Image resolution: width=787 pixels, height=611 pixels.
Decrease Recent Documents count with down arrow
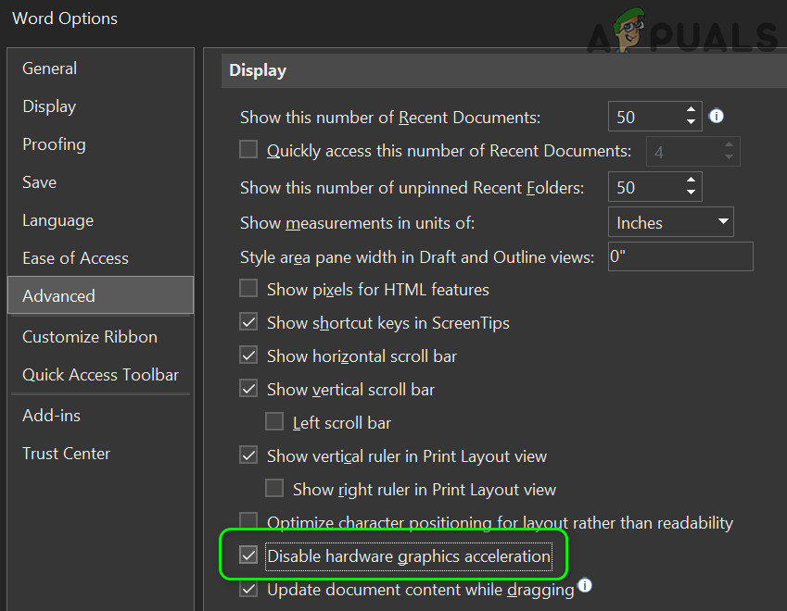coord(692,122)
